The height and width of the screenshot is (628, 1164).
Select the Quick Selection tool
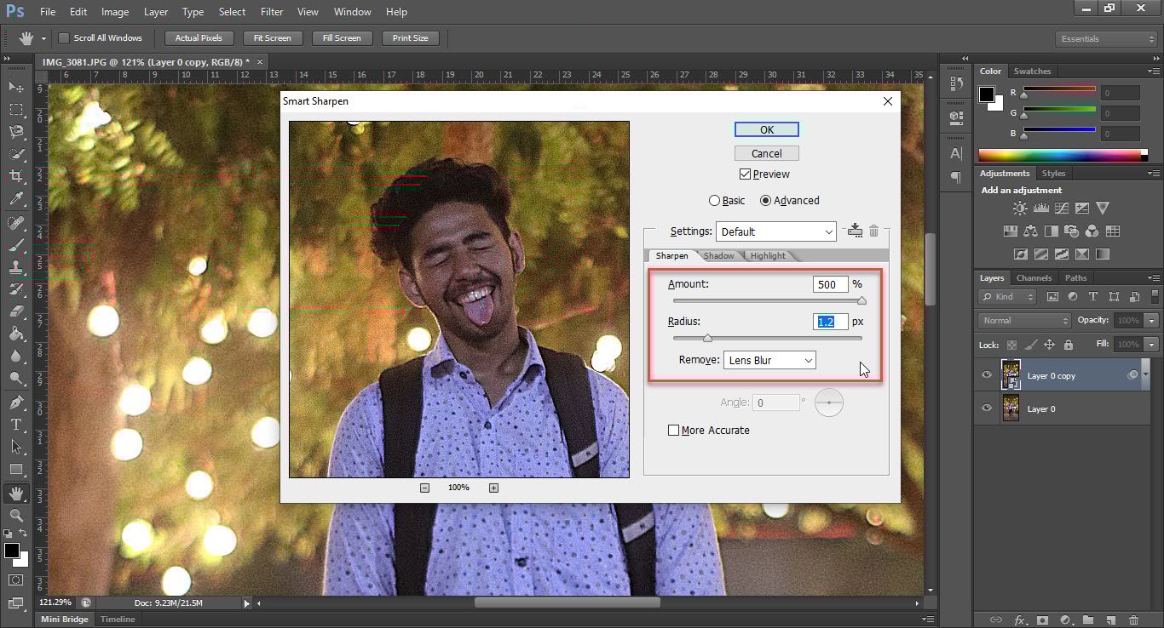16,154
